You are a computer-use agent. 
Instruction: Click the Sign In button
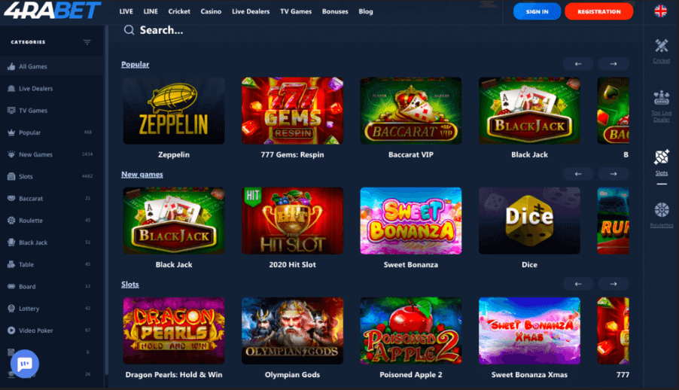click(x=537, y=12)
